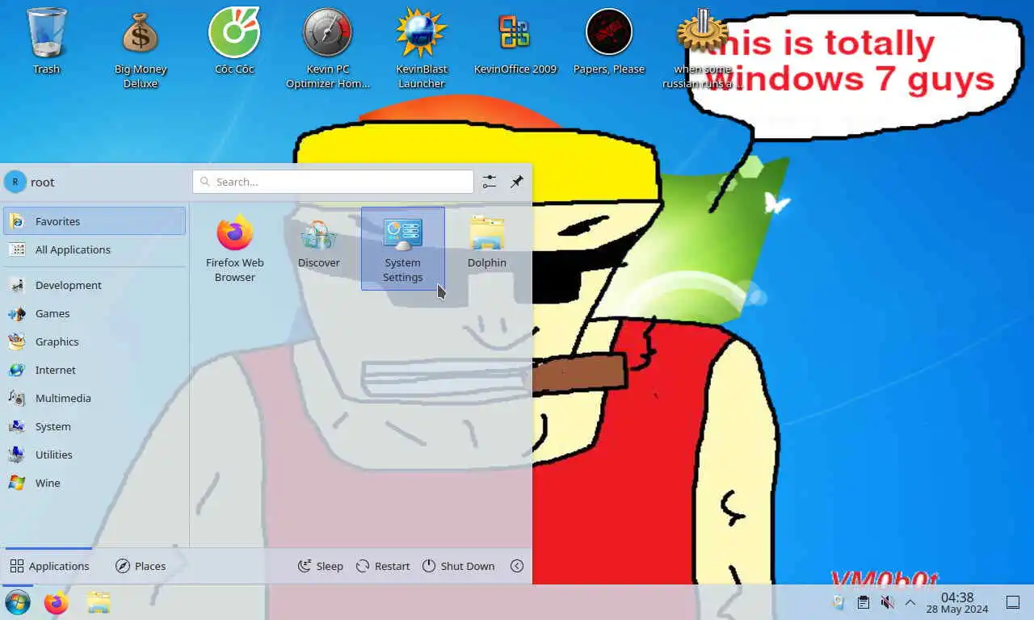Open the menu configure sliders icon
1034x620 pixels.
point(490,182)
